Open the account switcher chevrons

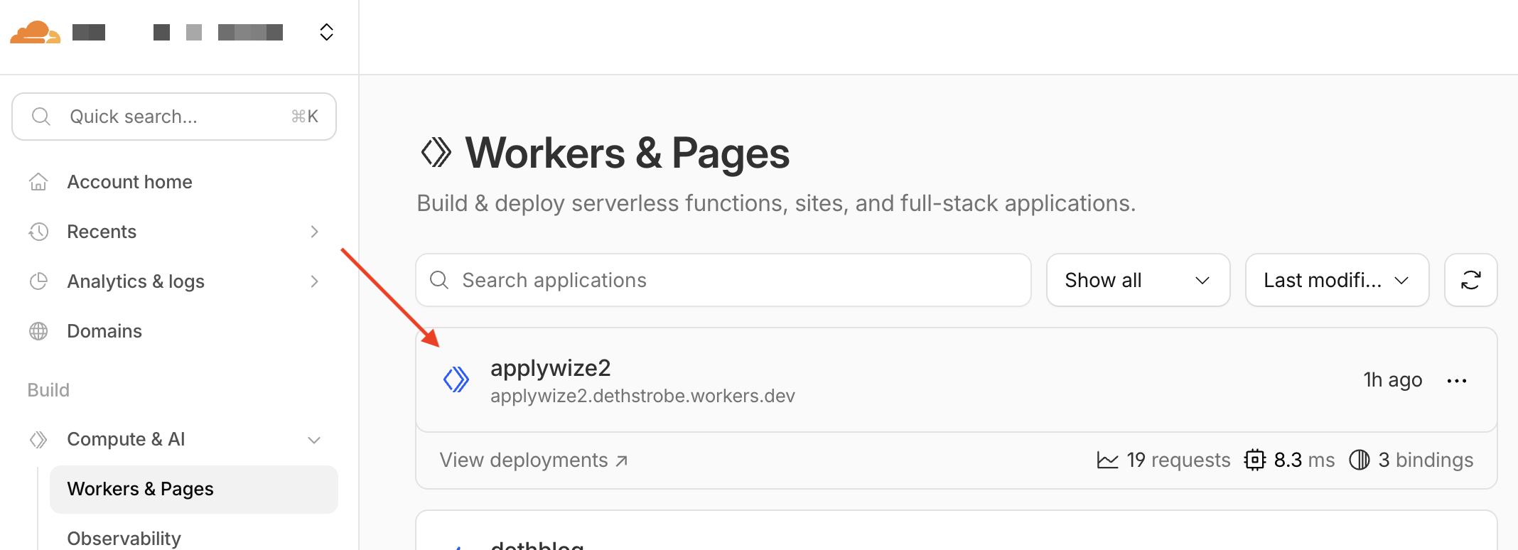[326, 32]
